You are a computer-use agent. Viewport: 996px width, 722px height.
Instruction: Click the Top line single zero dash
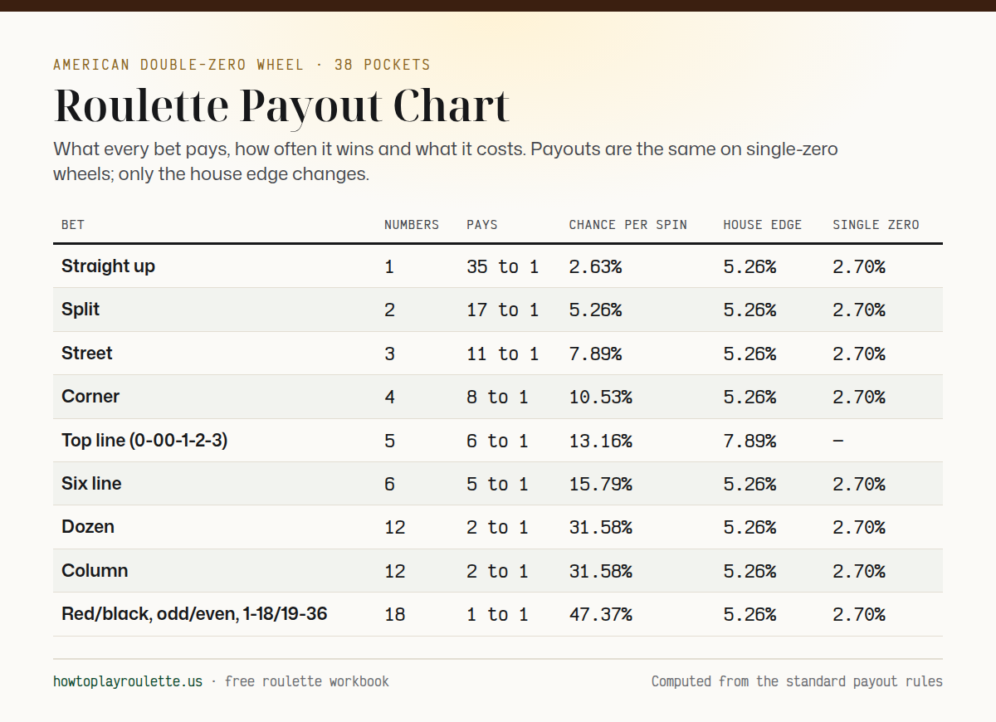[838, 441]
